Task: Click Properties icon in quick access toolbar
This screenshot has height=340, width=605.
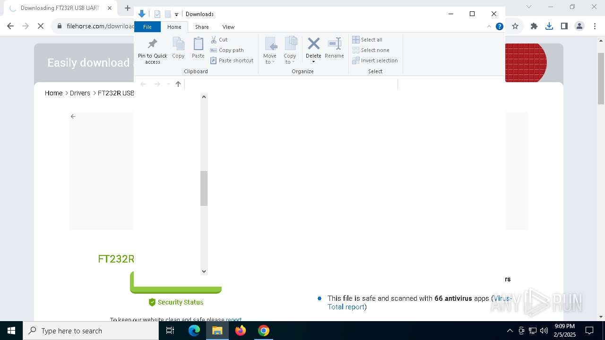Action: click(157, 14)
